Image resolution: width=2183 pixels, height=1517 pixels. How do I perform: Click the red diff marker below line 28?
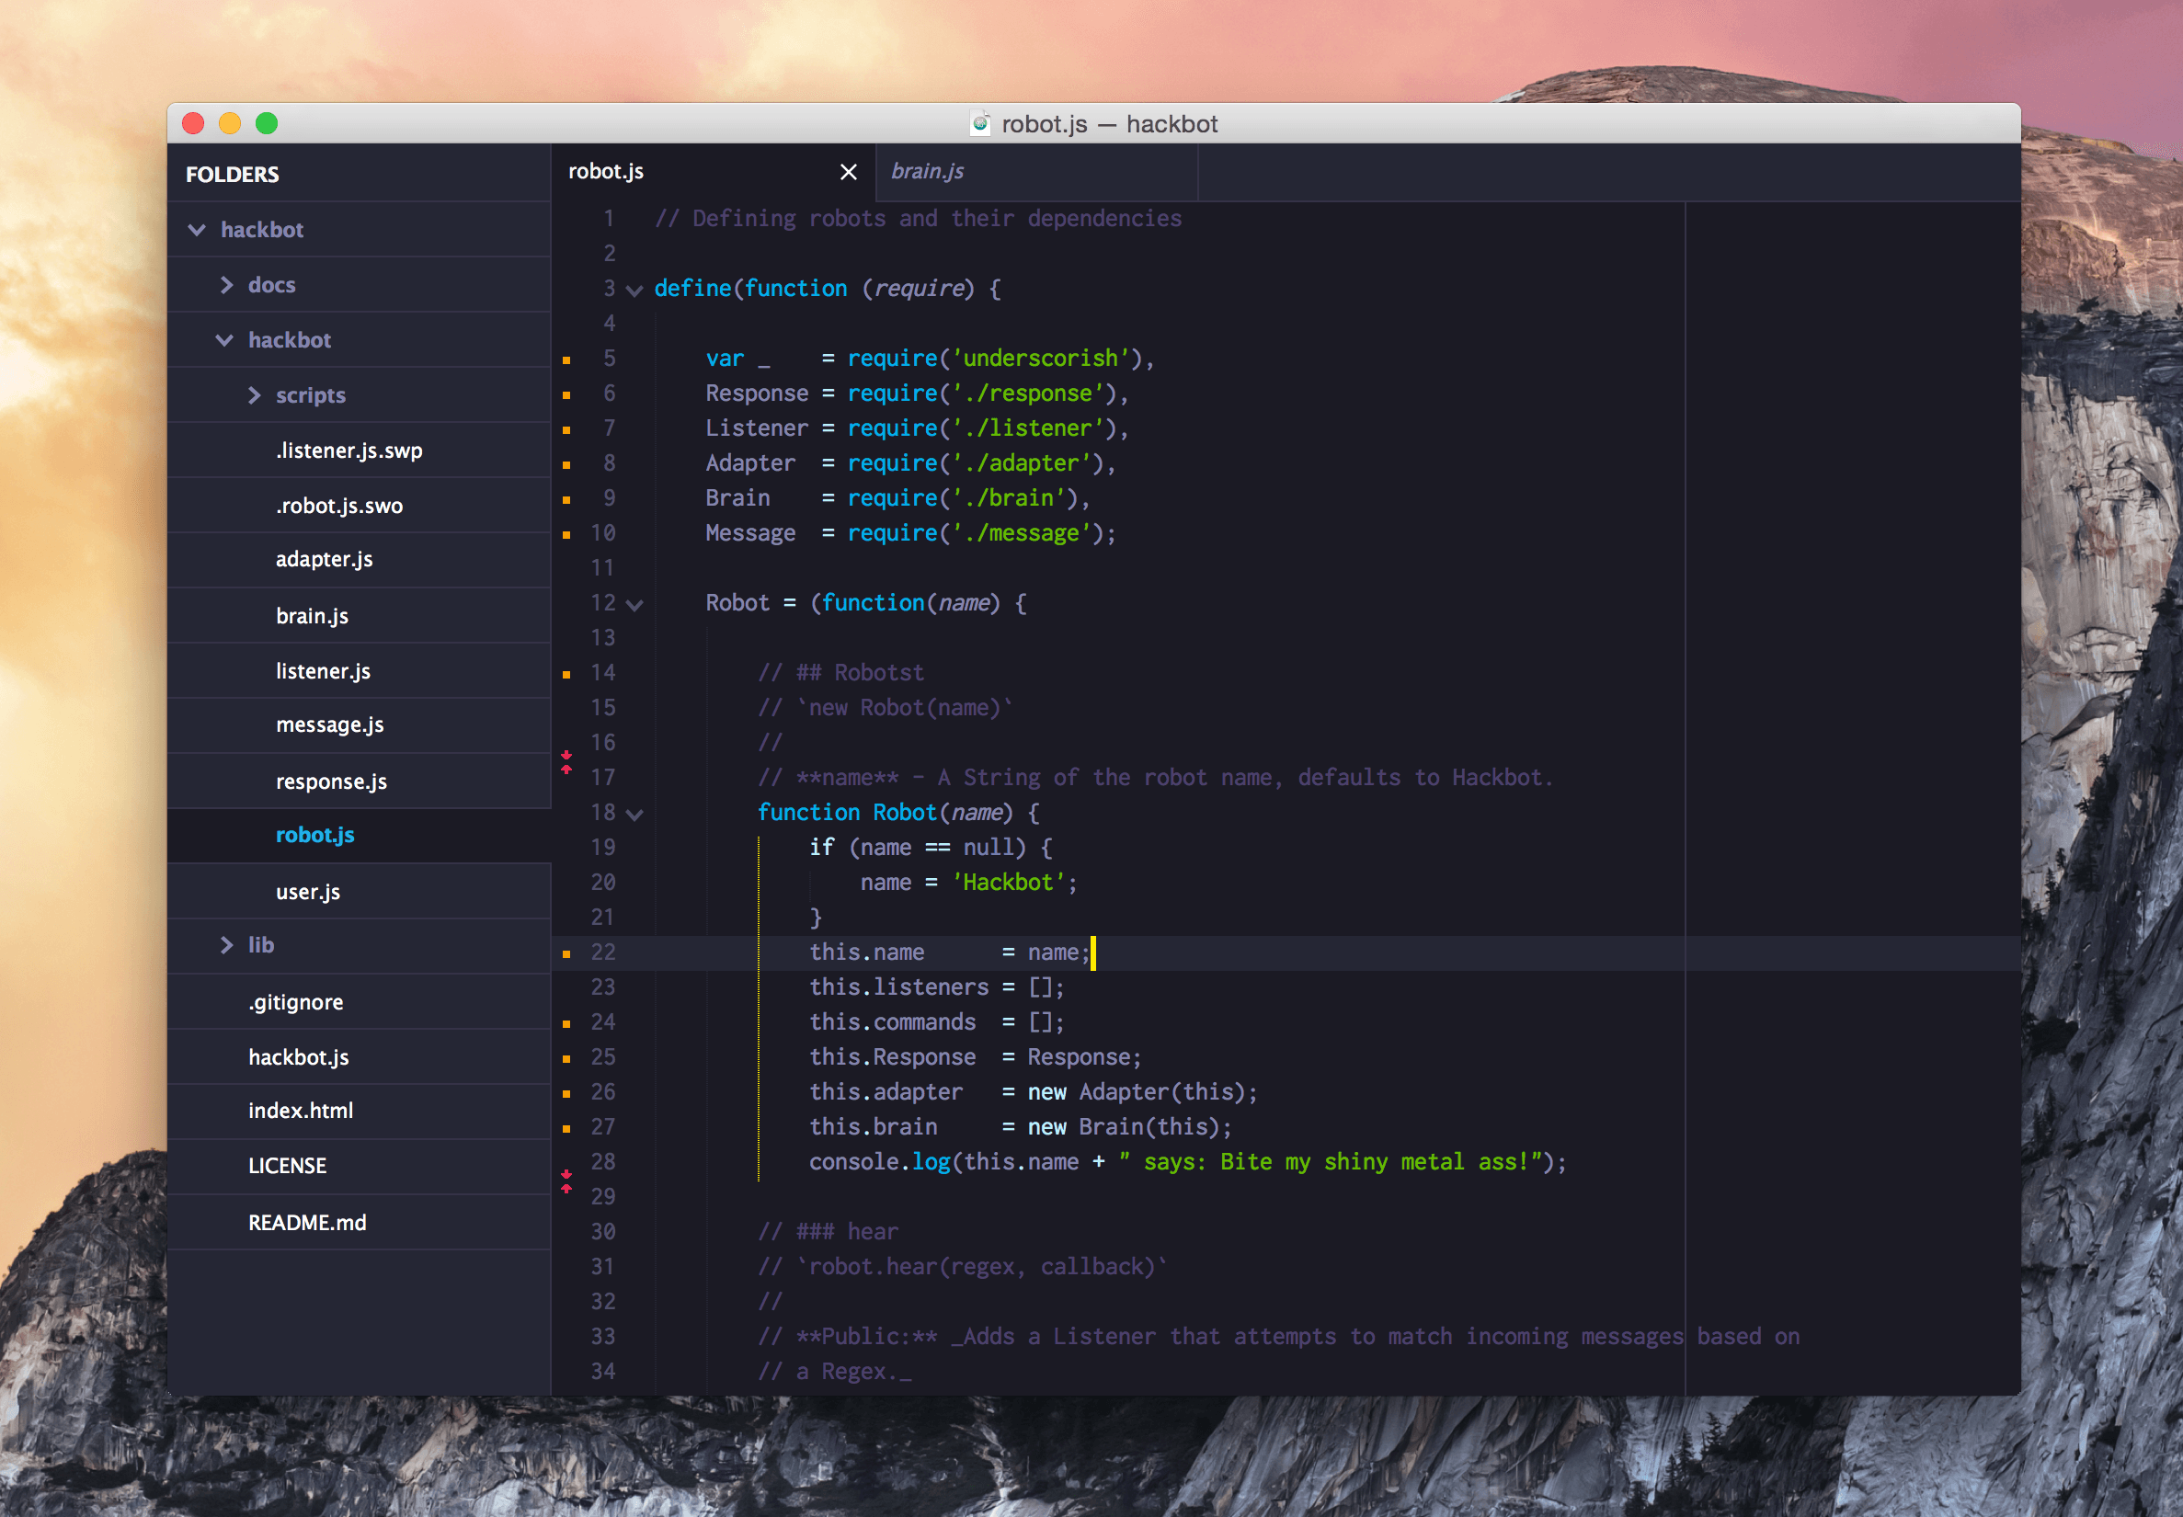point(567,1181)
